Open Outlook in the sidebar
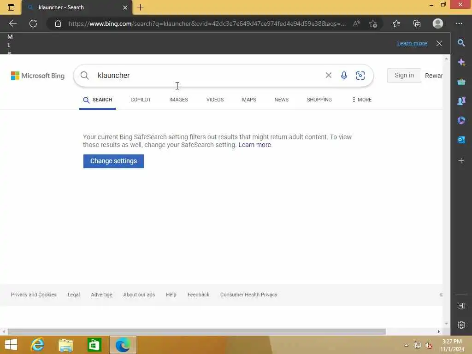 pyautogui.click(x=461, y=140)
